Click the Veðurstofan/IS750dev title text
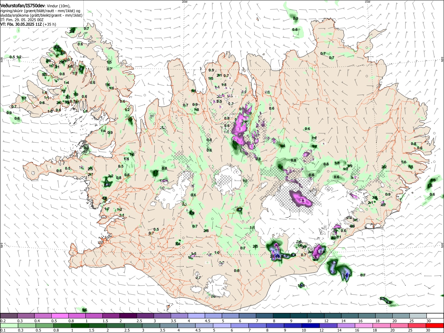444x333 pixels. coord(23,6)
